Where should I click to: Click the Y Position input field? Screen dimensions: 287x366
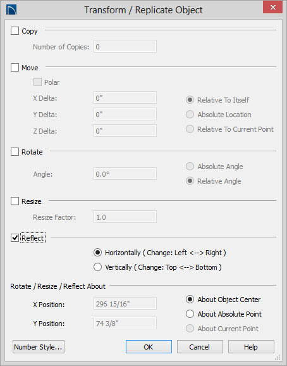coord(125,323)
